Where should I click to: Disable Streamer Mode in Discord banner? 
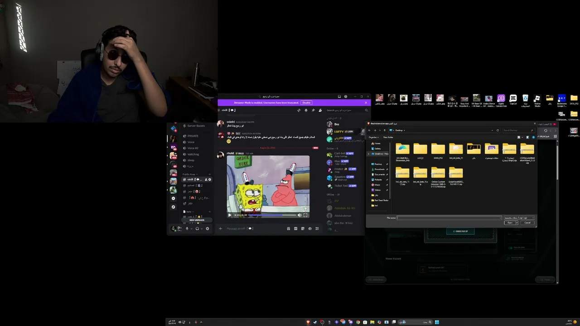[x=306, y=103]
